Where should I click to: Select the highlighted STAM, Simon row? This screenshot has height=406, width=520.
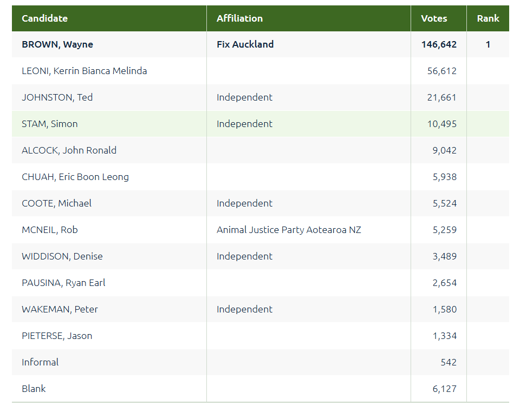pyautogui.click(x=50, y=124)
